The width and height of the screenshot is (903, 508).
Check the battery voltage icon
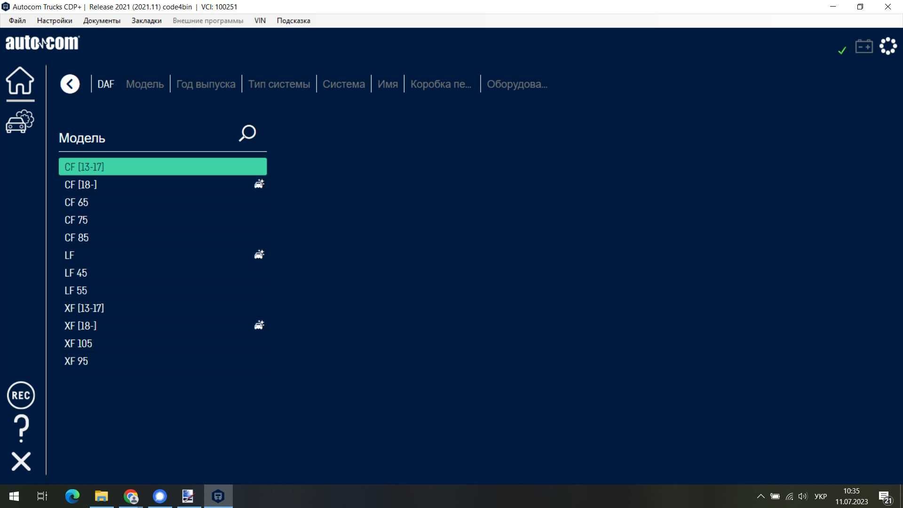864,46
